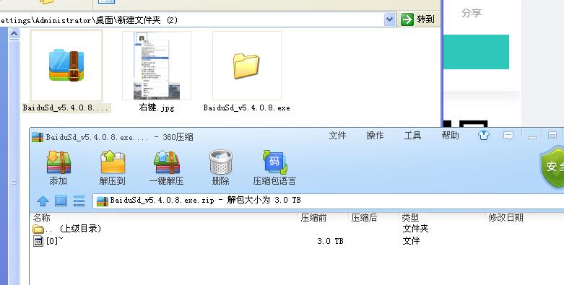Switch to list view mode
Viewport: 564px width, 285px height.
pyautogui.click(x=79, y=201)
